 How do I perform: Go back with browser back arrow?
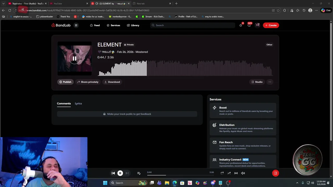3,10
